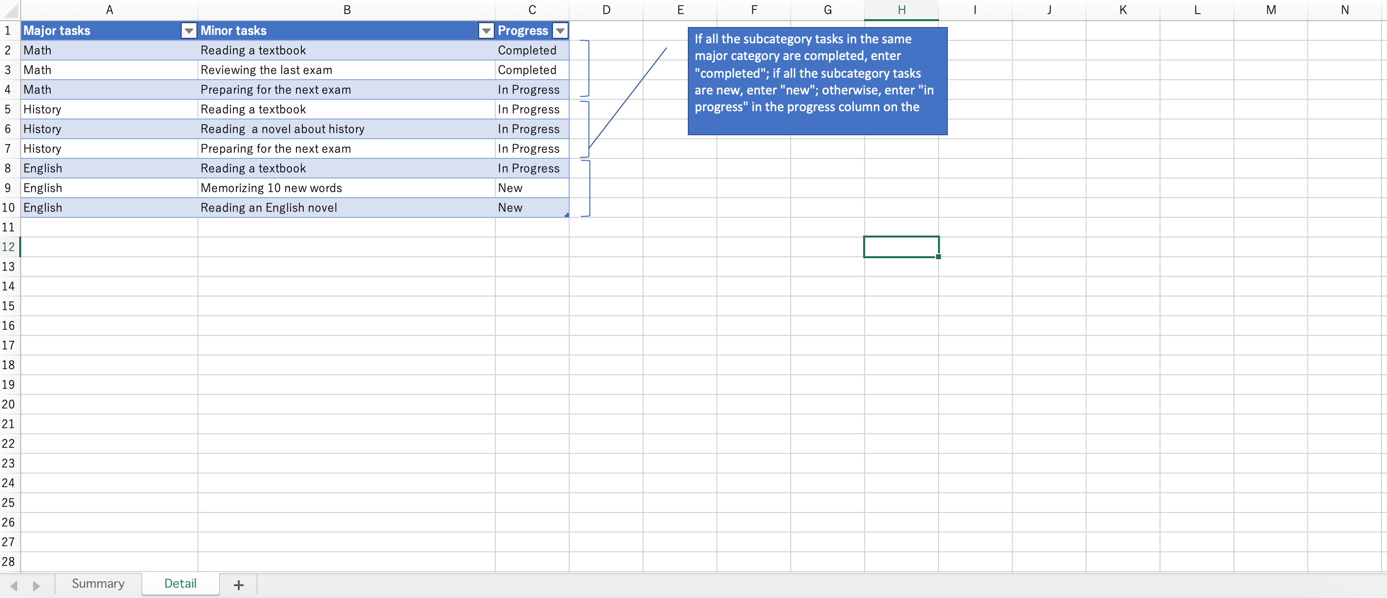This screenshot has height=598, width=1387.
Task: Go to previous sheet using left arrow
Action: [14, 585]
